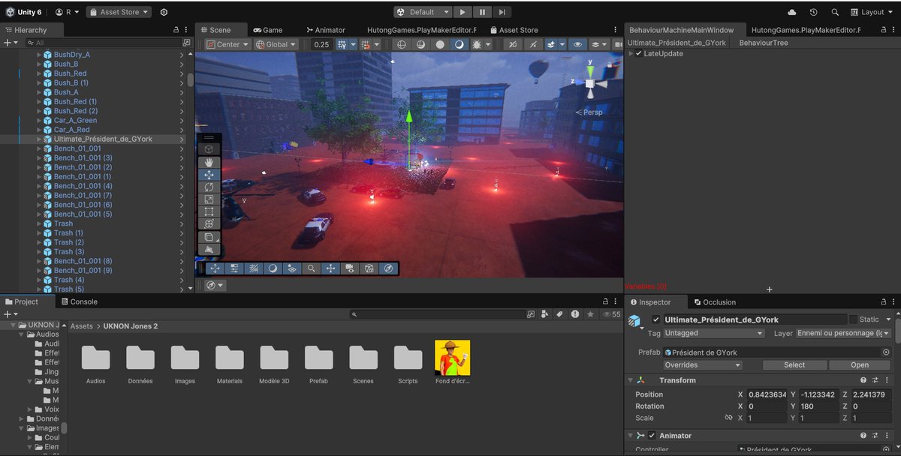Click the Play button
Screen dimensions: 901x456
coord(463,12)
